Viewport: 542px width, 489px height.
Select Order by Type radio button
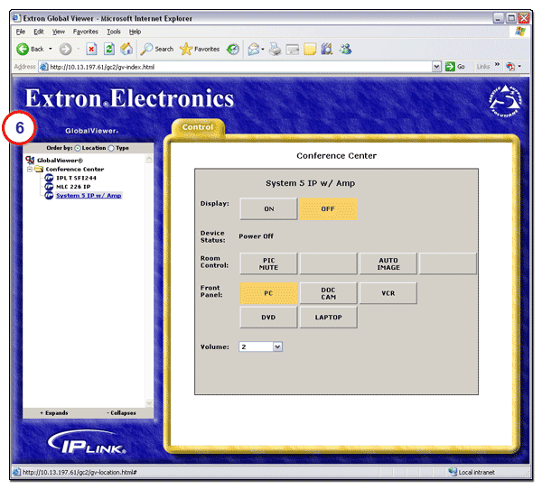pos(111,148)
